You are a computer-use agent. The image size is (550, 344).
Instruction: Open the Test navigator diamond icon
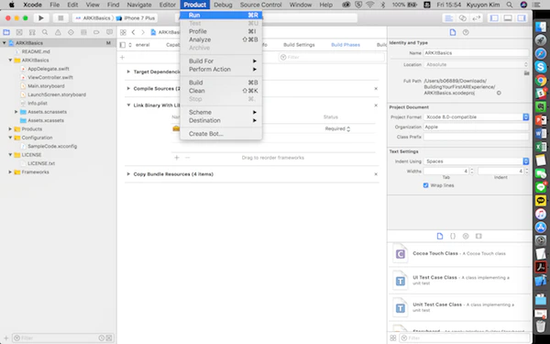71,32
